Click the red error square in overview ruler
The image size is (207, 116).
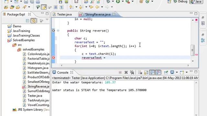pyautogui.click(x=196, y=20)
